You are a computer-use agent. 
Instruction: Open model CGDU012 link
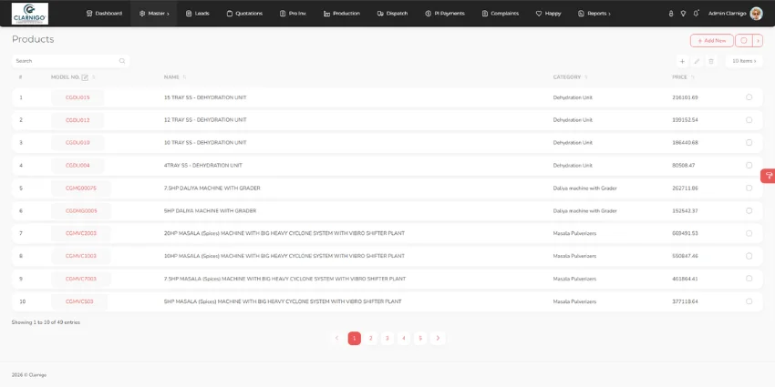[77, 120]
